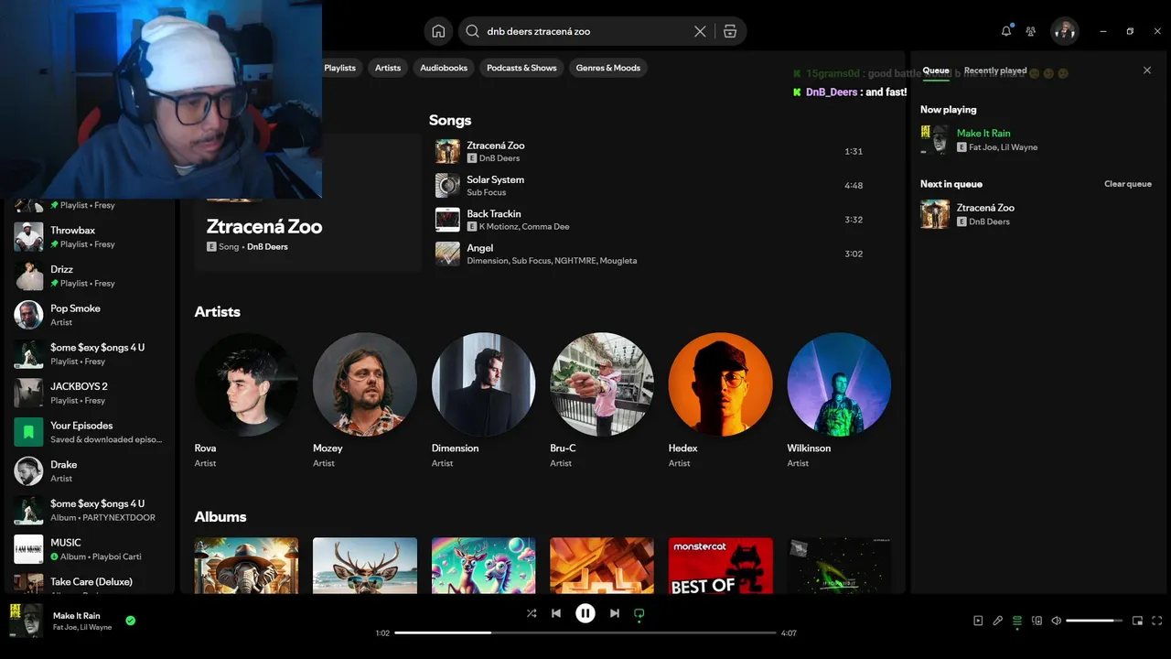
Task: Open the Throwbax playlist in sidebar
Action: point(89,237)
